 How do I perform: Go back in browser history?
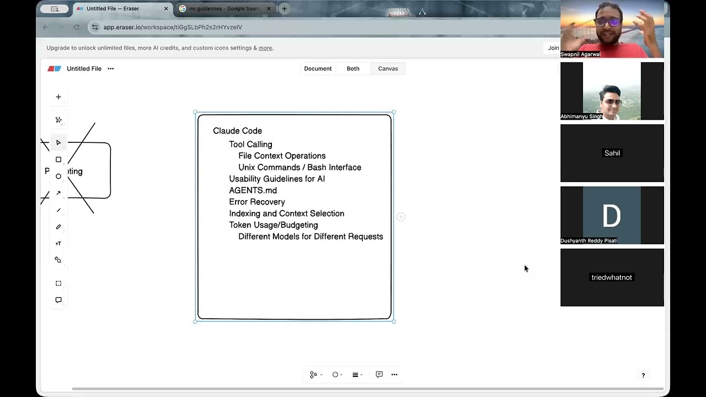click(x=46, y=27)
